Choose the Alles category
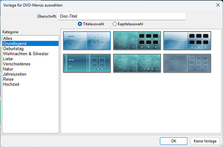223x147 pixels. pyautogui.click(x=30, y=39)
